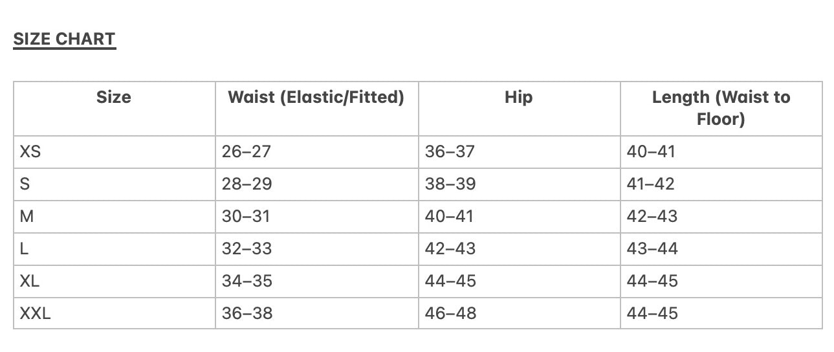The height and width of the screenshot is (352, 834).
Task: Select the XS length value 40–41
Action: 651,151
